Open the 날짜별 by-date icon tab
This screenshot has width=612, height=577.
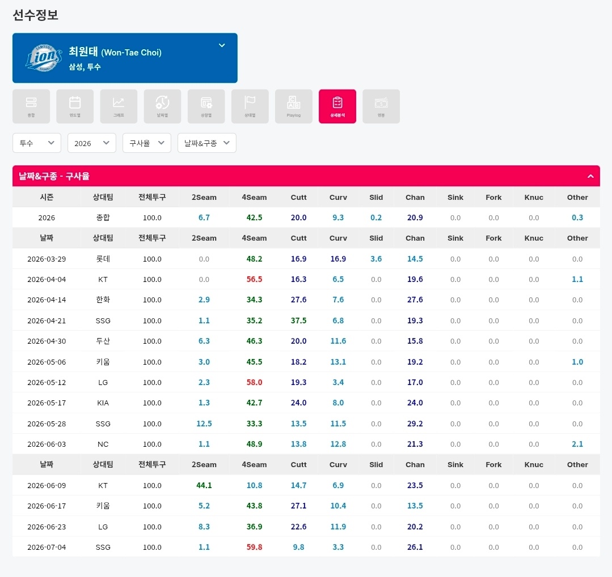[162, 106]
